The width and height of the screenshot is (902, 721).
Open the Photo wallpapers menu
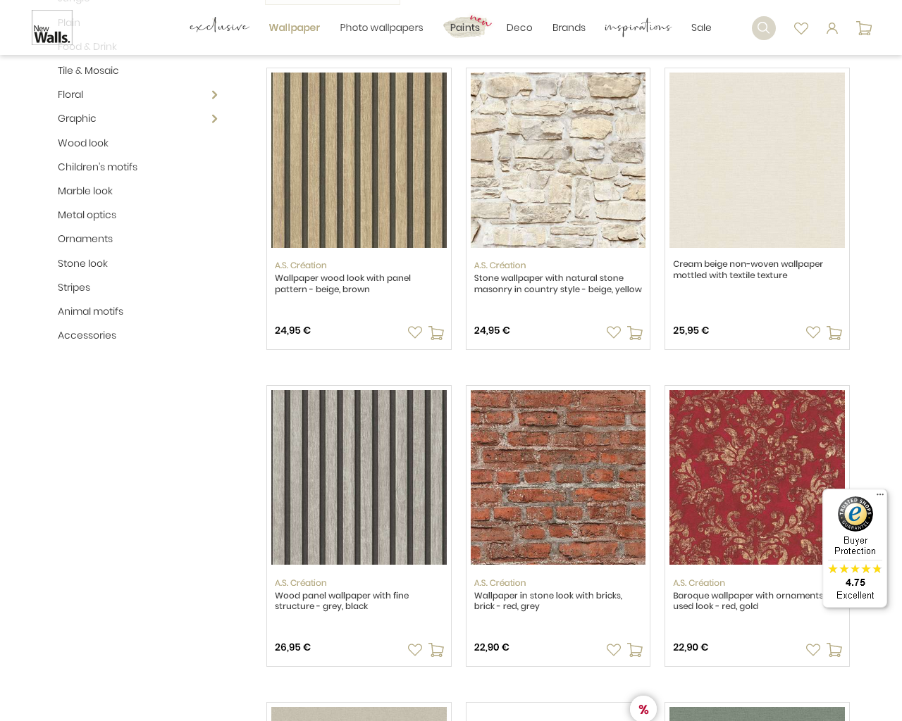coord(381,27)
